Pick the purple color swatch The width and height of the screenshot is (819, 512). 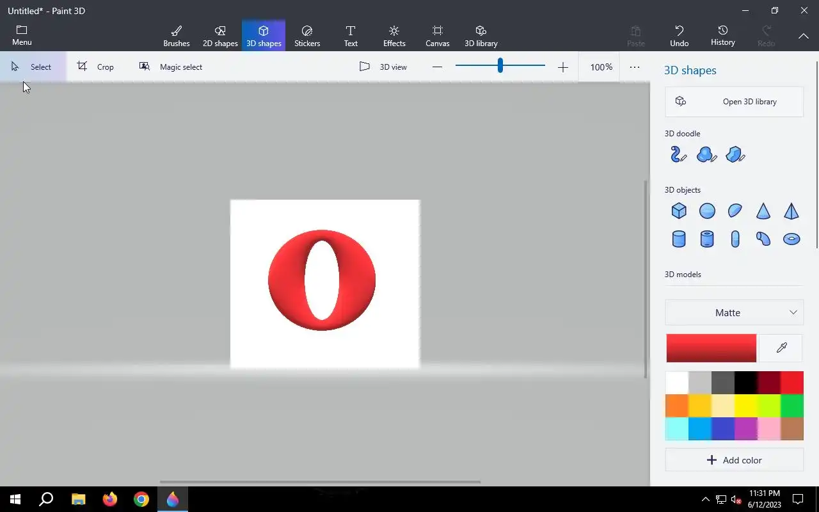click(746, 429)
